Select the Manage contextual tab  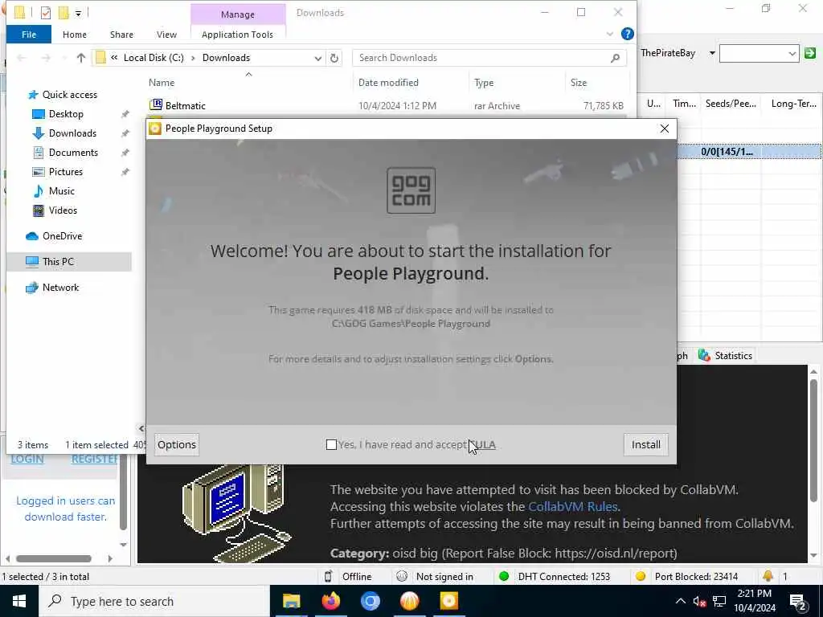pyautogui.click(x=238, y=14)
